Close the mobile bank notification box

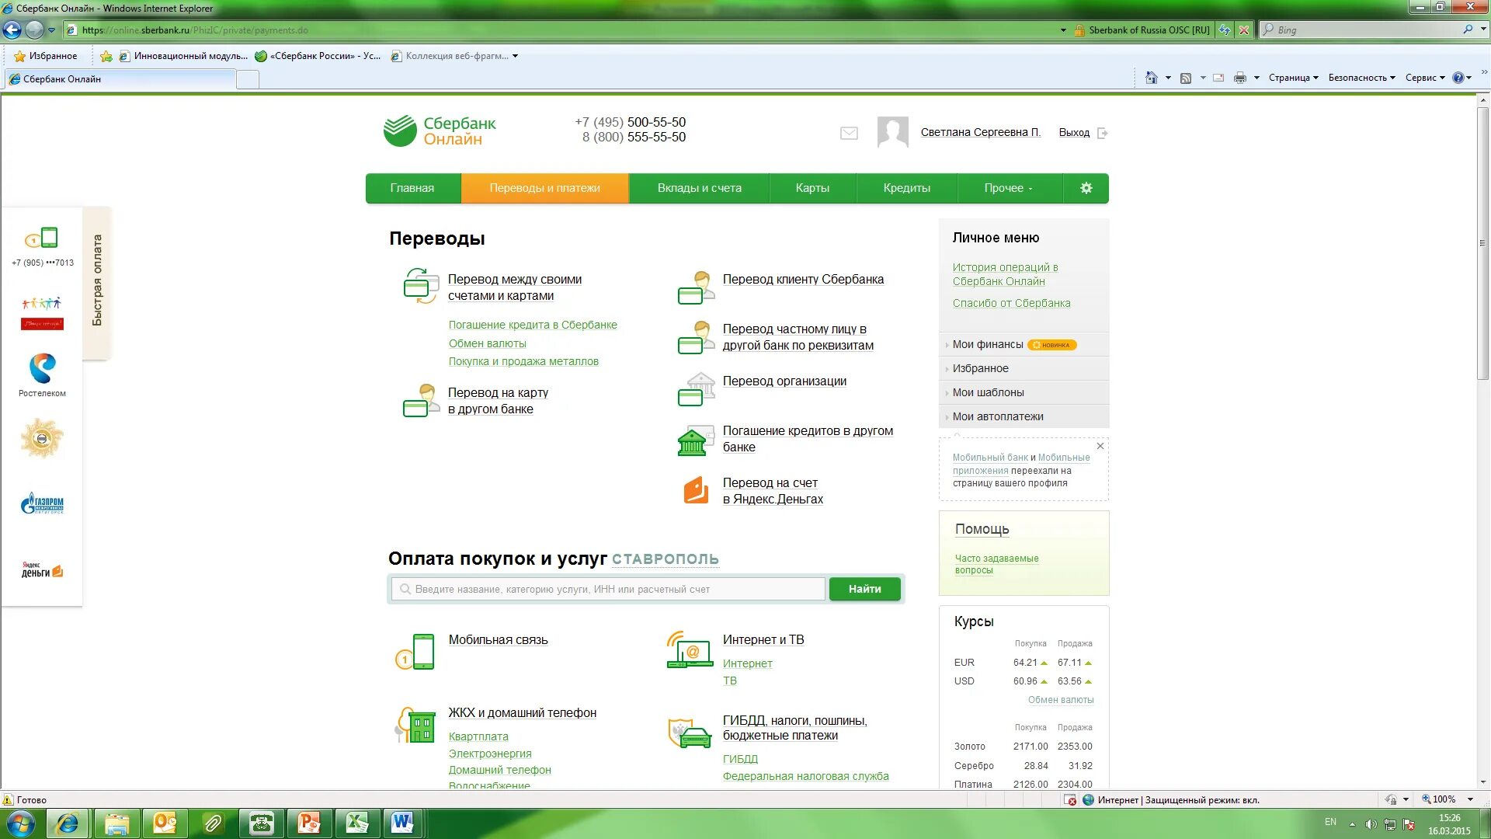[x=1100, y=446]
